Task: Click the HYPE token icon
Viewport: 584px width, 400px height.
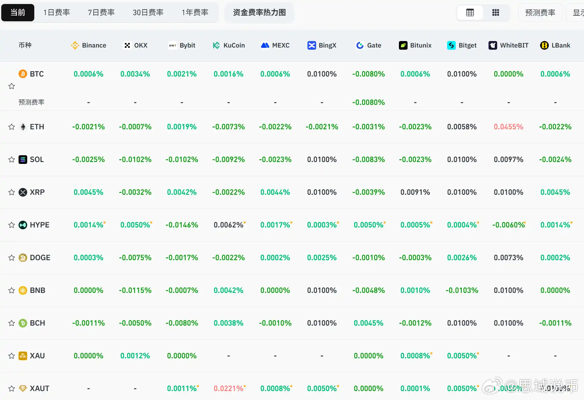Action: click(23, 225)
